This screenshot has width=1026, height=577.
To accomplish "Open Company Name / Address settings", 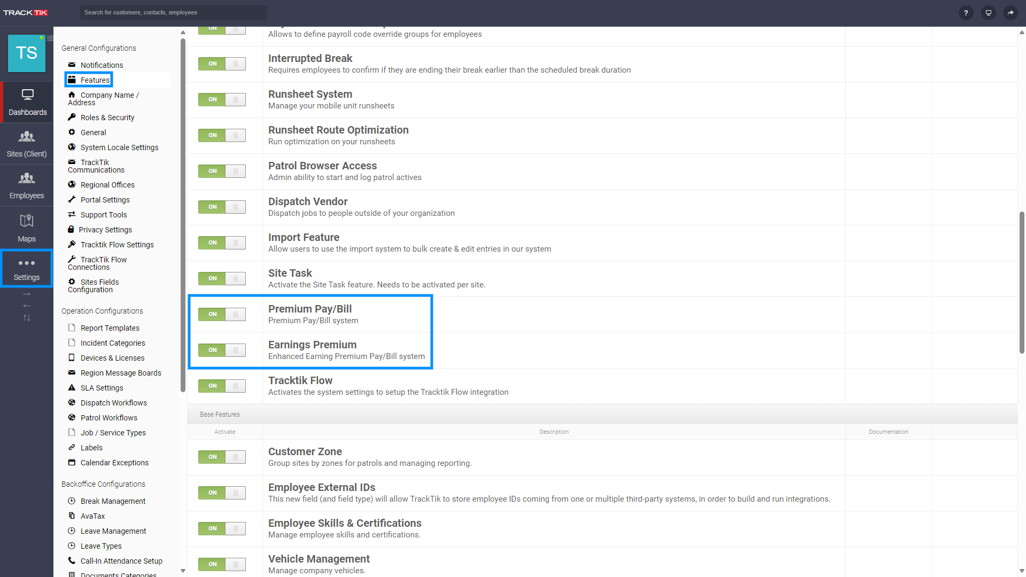I will tap(103, 99).
